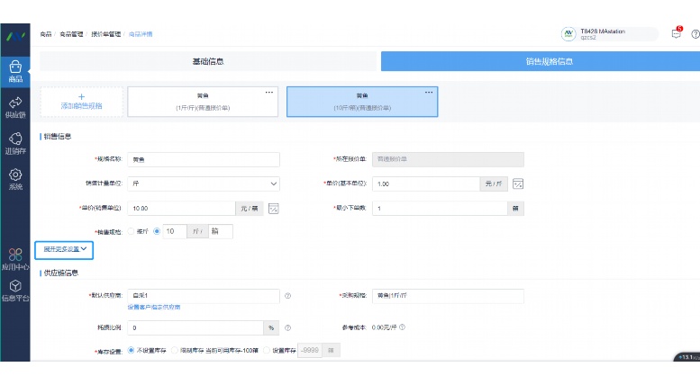Viewport: 700px width, 385px height.
Task: Switch to the 基础信息 tab
Action: tap(208, 61)
